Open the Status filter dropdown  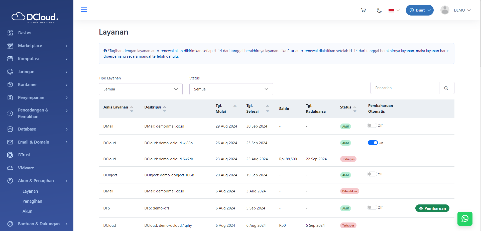(x=231, y=89)
